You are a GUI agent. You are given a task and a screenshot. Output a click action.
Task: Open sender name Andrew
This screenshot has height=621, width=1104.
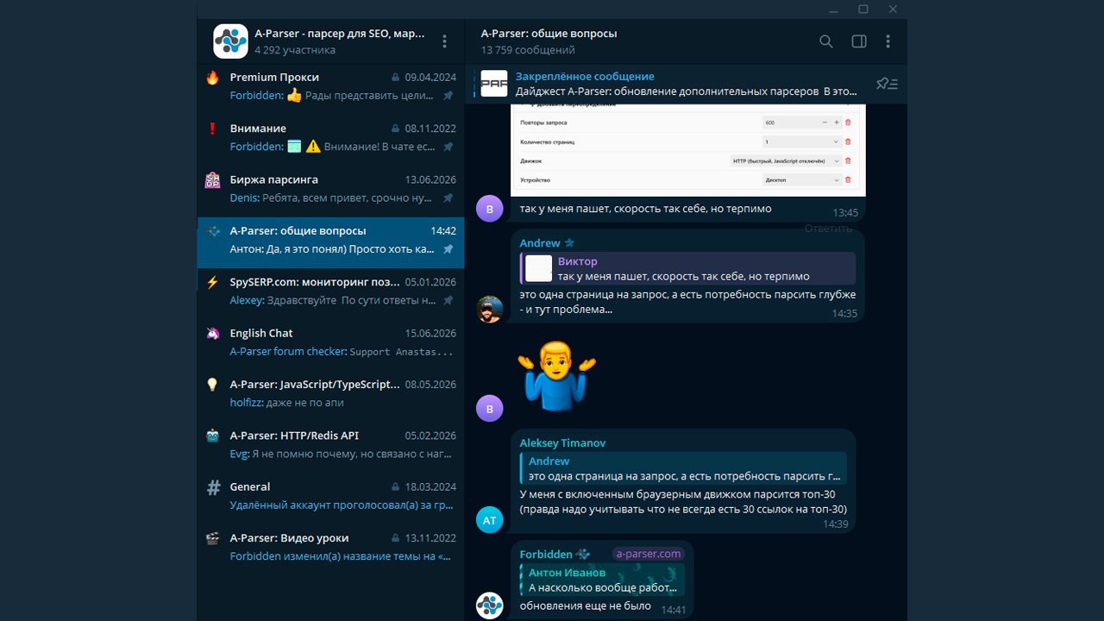pyautogui.click(x=540, y=243)
